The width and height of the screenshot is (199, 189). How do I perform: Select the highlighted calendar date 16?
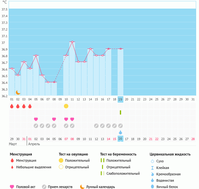click(x=120, y=139)
